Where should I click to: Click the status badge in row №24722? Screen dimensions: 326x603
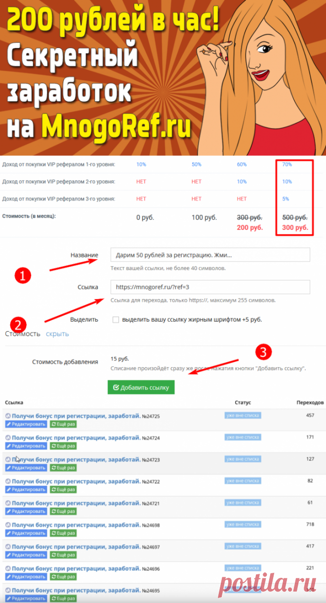243,481
